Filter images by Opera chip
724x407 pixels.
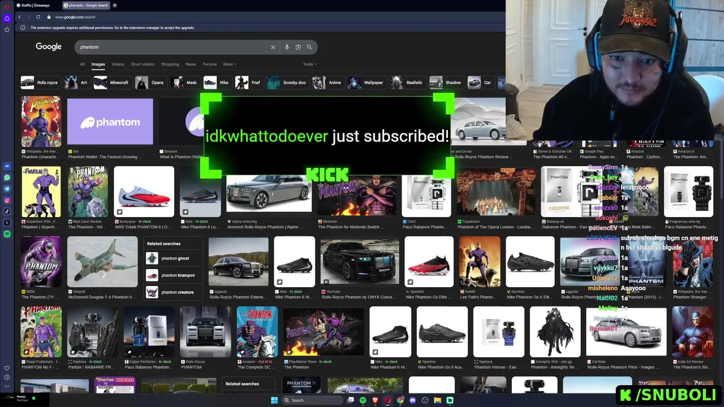(x=150, y=83)
